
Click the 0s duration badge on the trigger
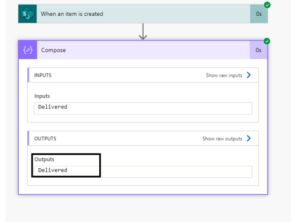pyautogui.click(x=259, y=14)
